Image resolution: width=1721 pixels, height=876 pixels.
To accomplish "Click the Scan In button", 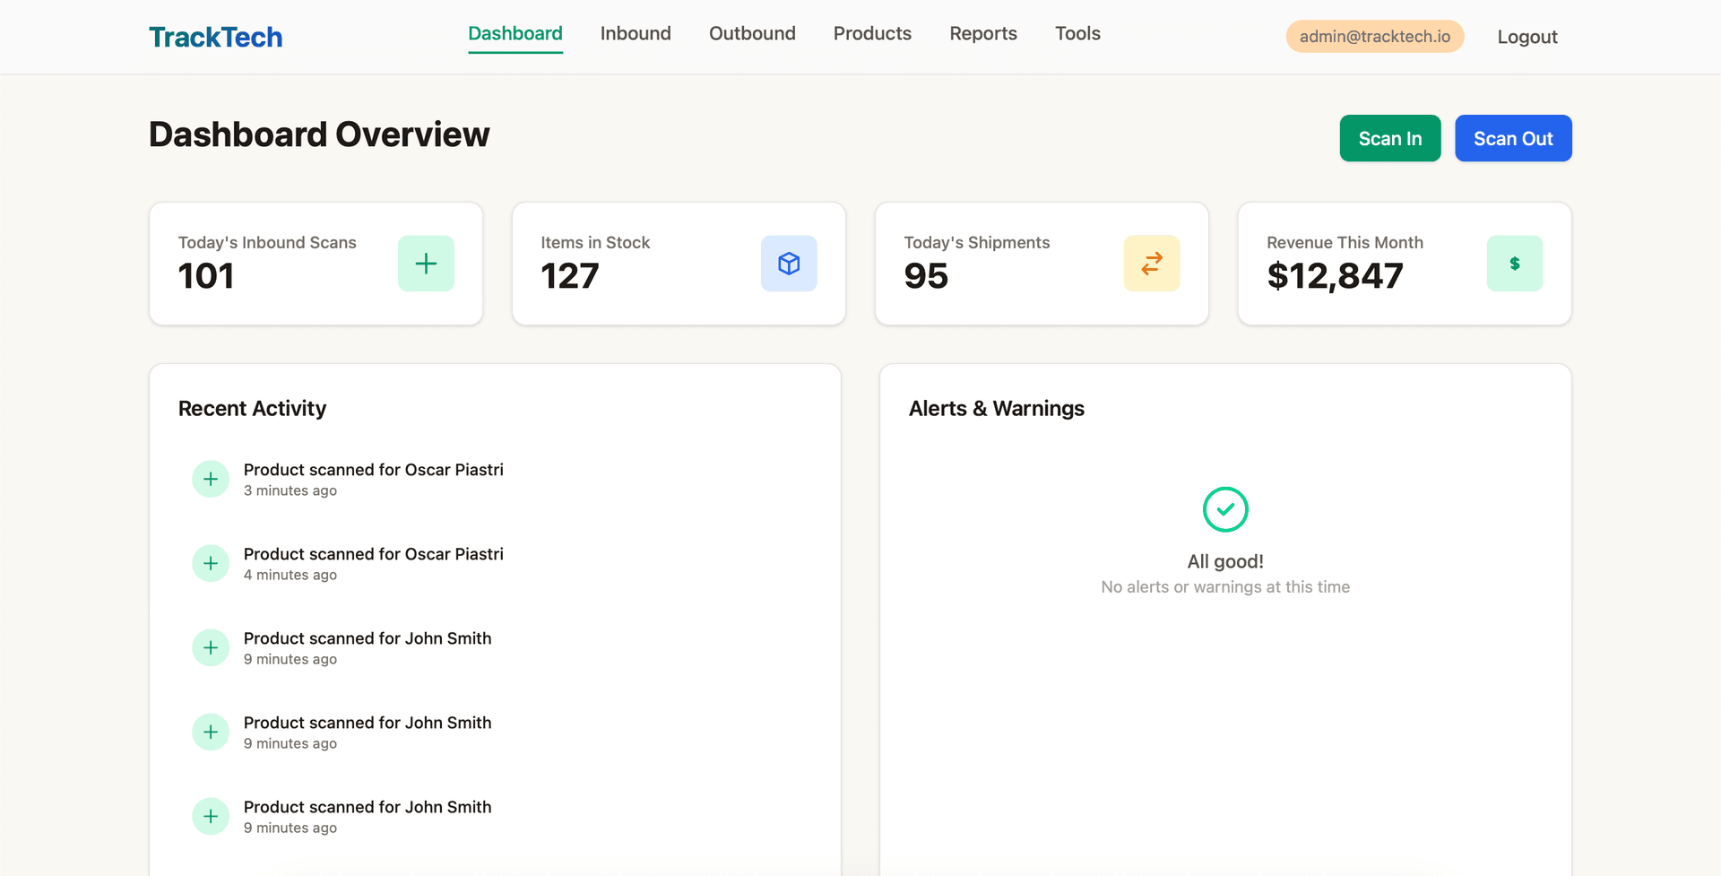I will click(1389, 138).
